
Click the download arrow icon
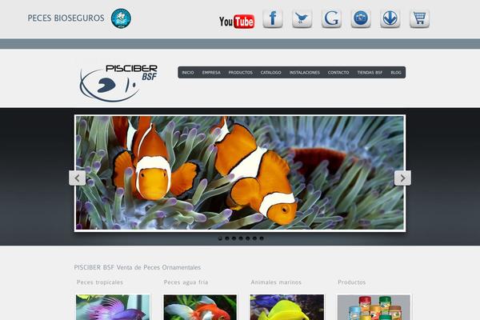click(x=390, y=18)
